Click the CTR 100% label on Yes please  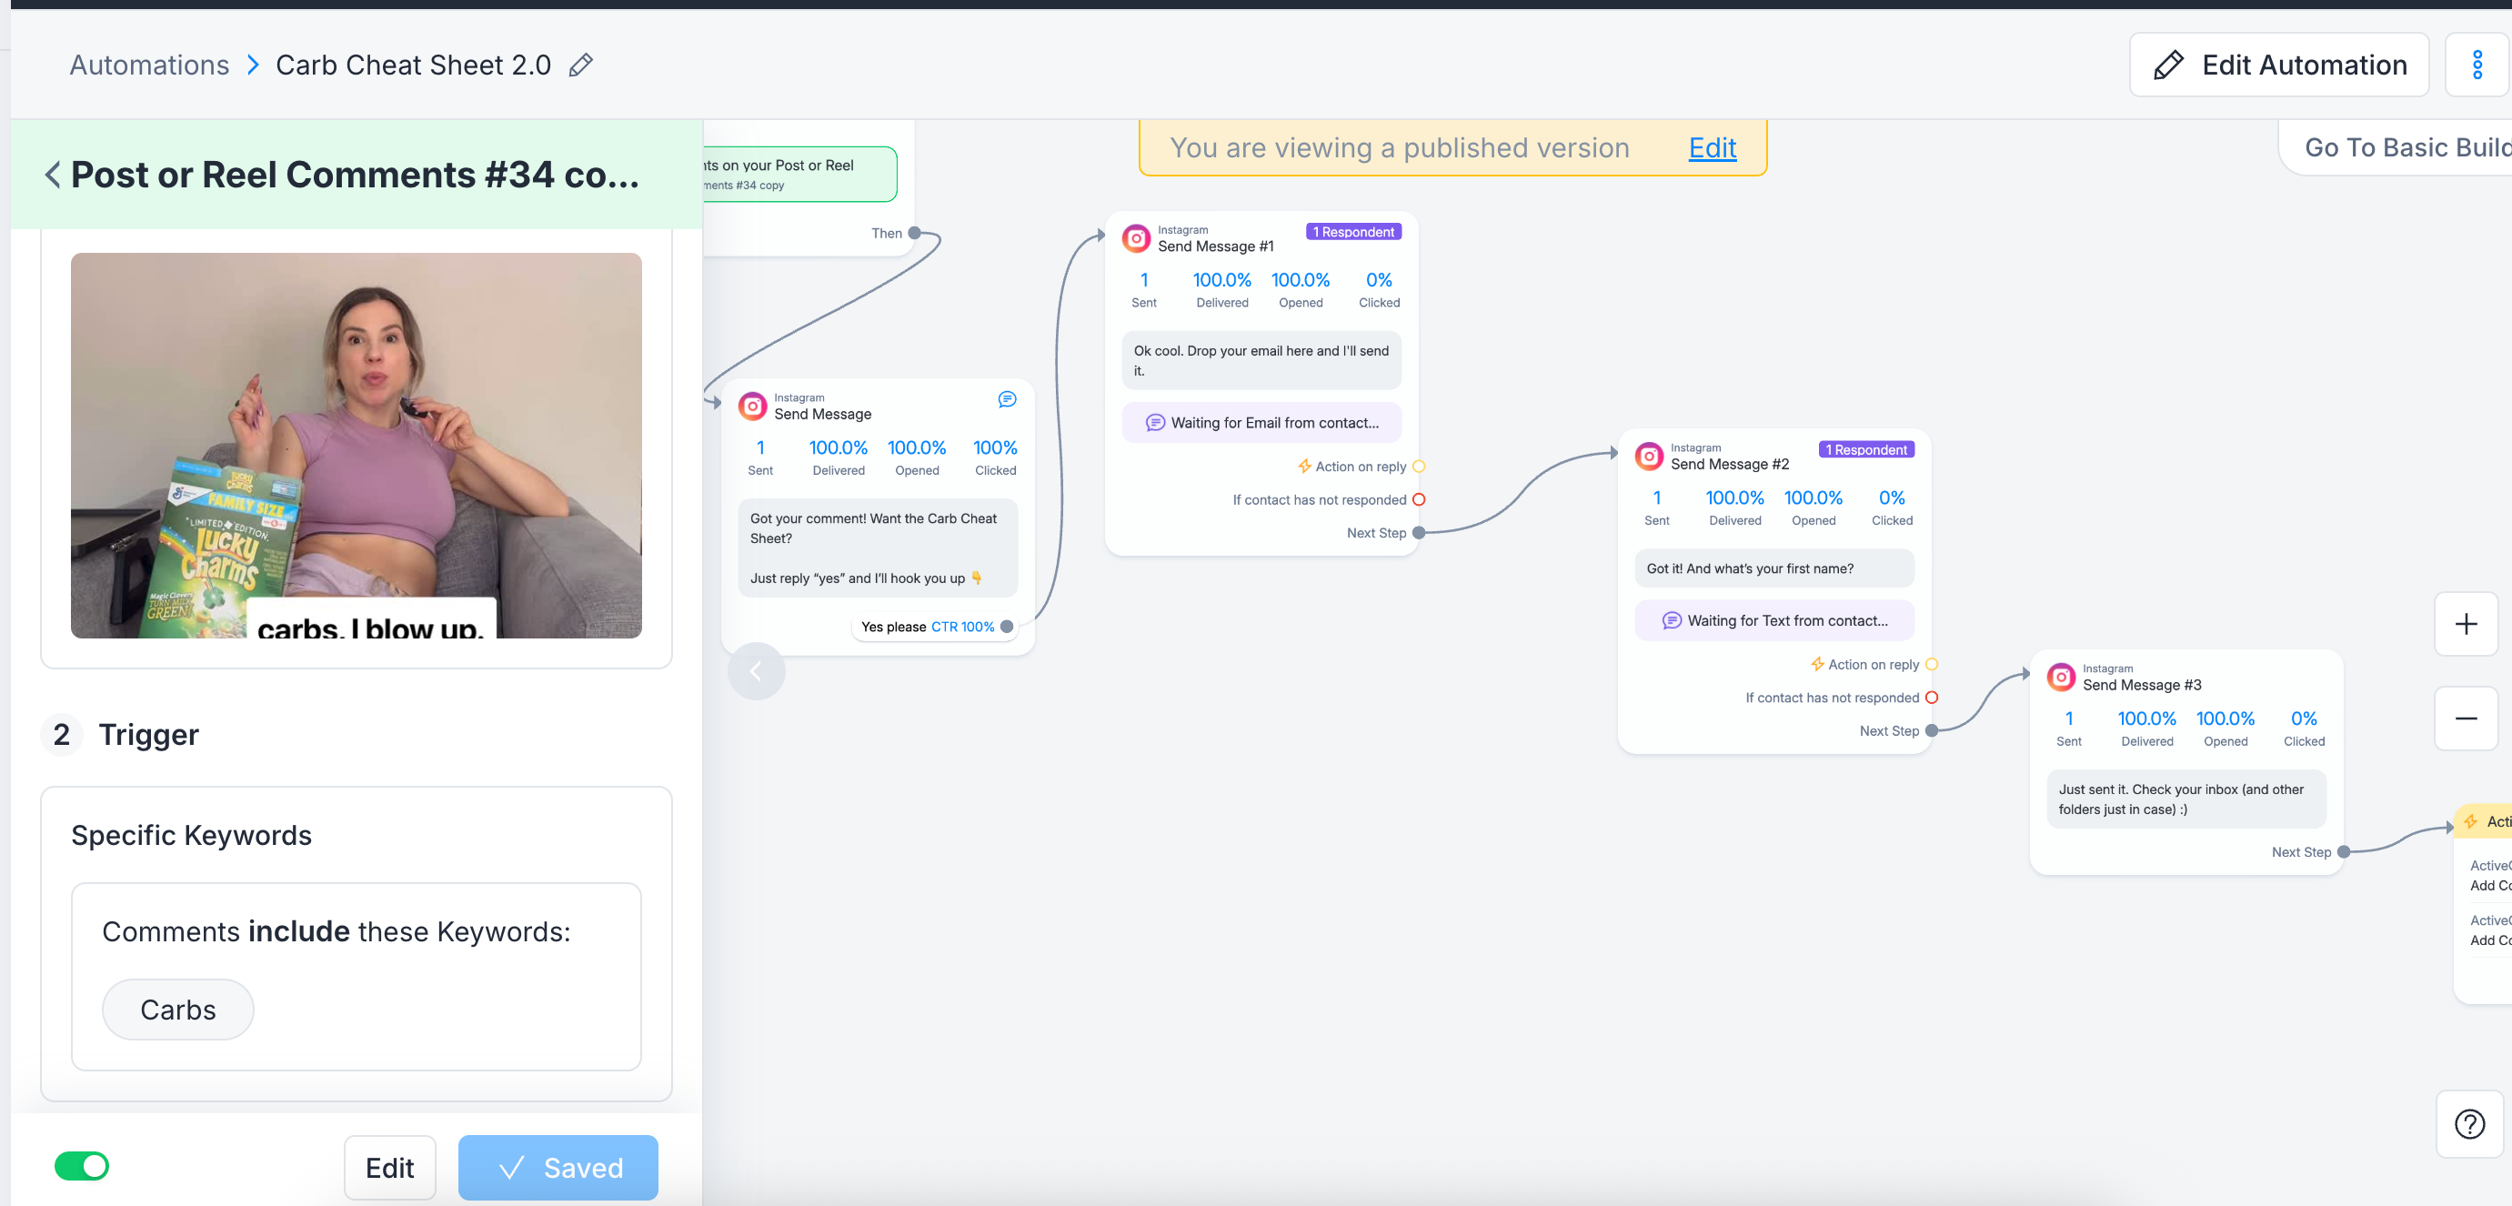pos(962,627)
